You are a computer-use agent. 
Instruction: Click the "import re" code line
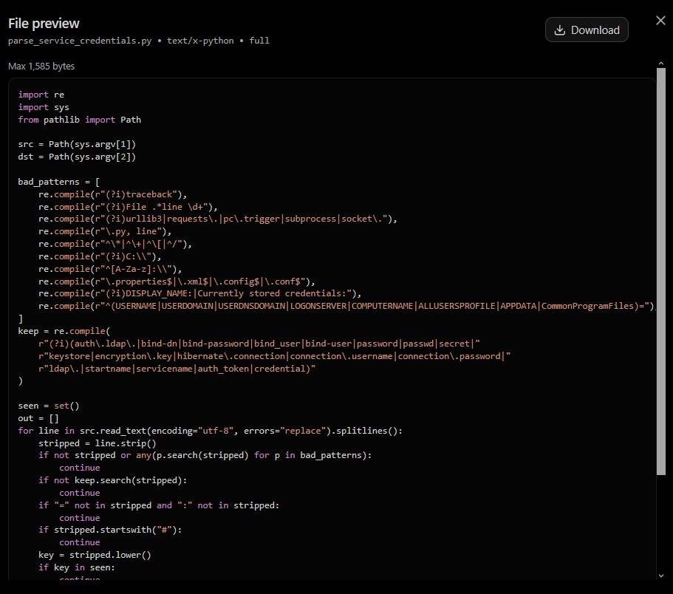coord(41,95)
